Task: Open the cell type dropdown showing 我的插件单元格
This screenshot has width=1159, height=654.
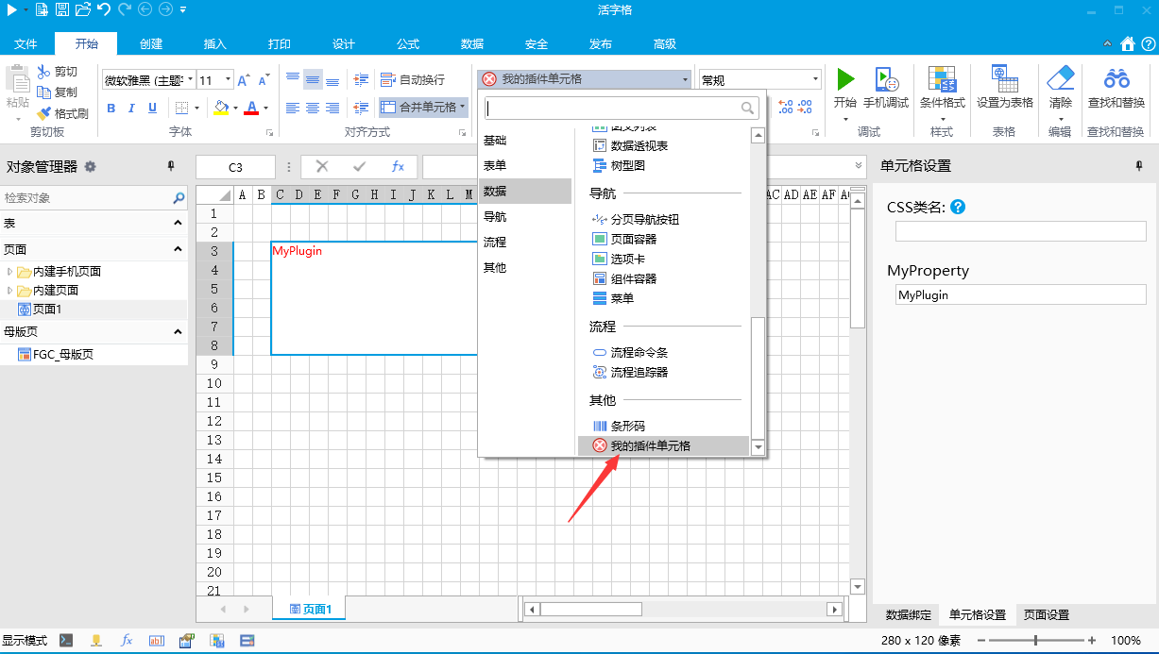Action: tap(586, 79)
